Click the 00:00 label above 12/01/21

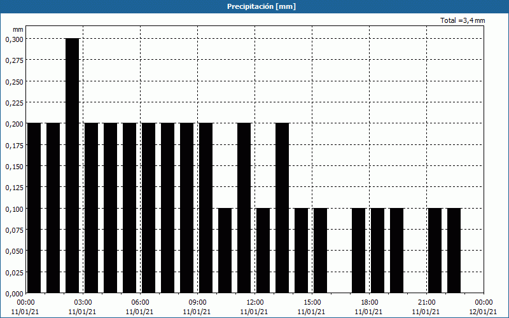click(x=484, y=303)
